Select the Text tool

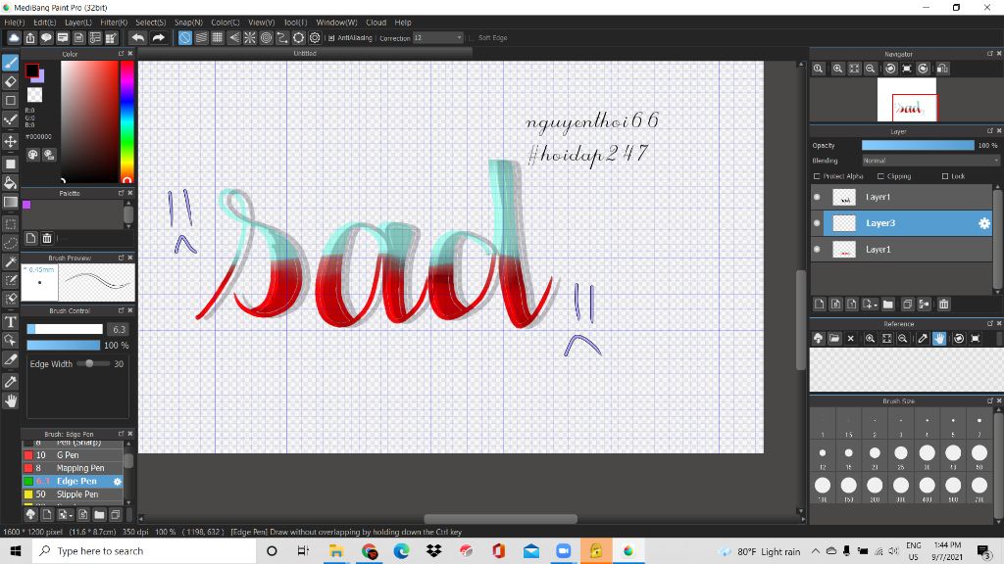(x=10, y=321)
